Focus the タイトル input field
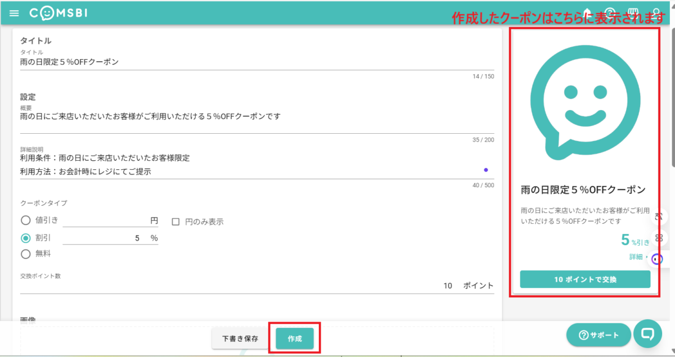Image resolution: width=675 pixels, height=357 pixels. [256, 62]
